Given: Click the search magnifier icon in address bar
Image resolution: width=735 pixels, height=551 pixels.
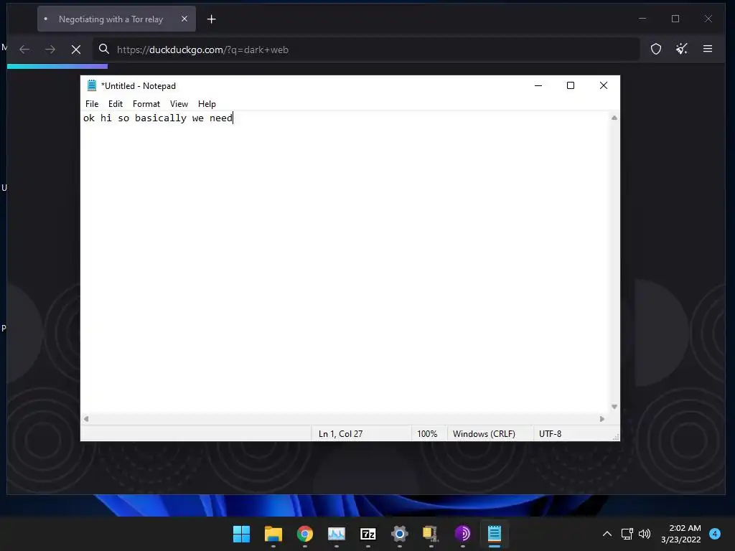Looking at the screenshot, I should pos(103,49).
